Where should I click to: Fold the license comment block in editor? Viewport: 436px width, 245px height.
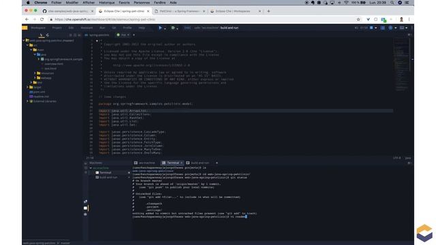[x=97, y=41]
